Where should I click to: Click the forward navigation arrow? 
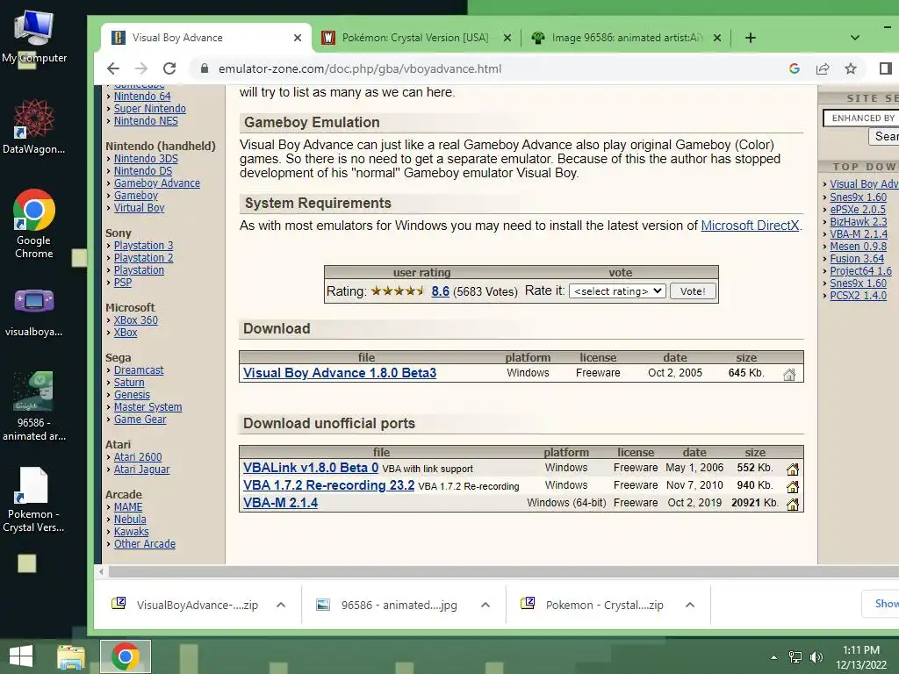[141, 68]
